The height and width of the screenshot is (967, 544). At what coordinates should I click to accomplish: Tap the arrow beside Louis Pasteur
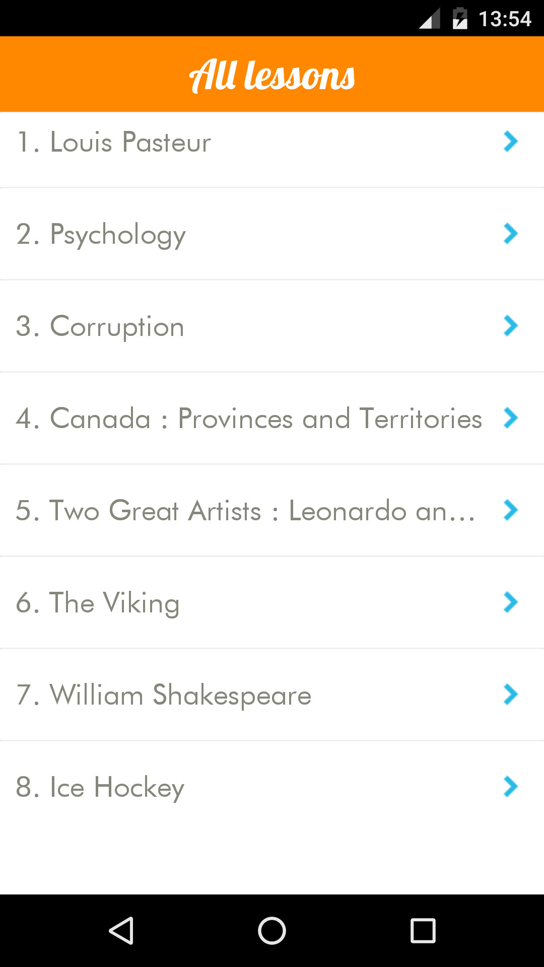point(510,142)
